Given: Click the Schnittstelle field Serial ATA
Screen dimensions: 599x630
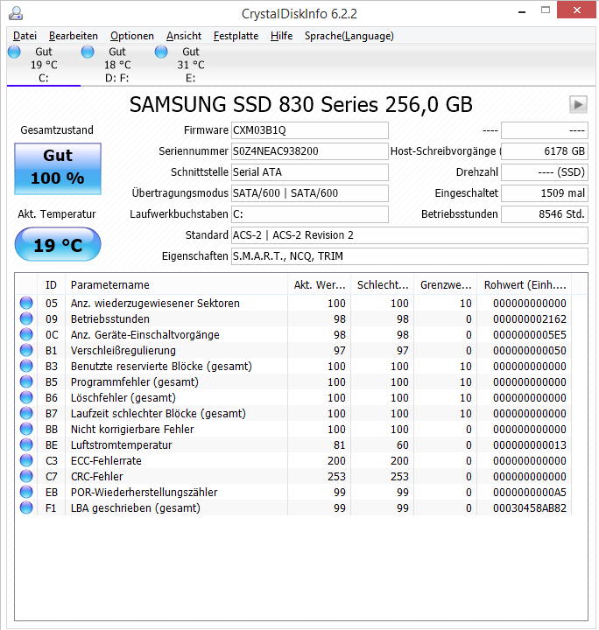Looking at the screenshot, I should (310, 172).
